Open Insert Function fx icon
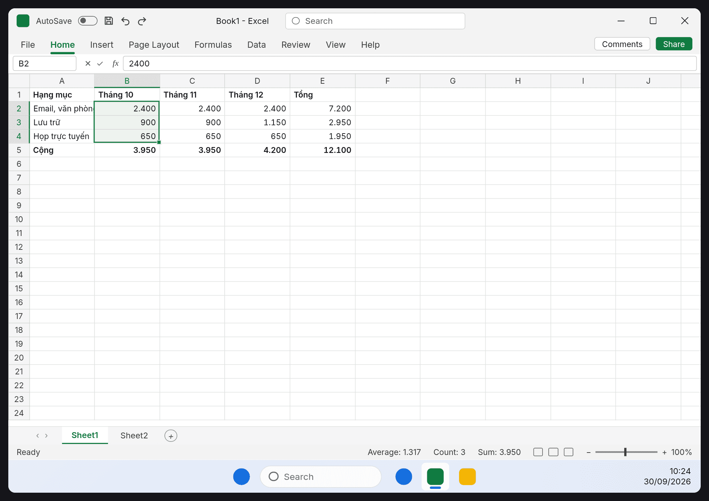 click(116, 63)
